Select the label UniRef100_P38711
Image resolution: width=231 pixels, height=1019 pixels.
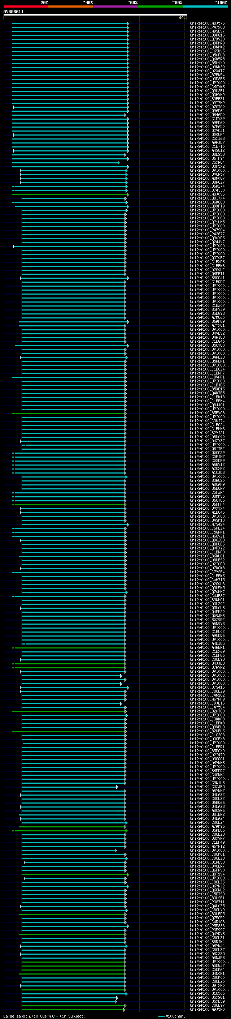tap(207, 902)
